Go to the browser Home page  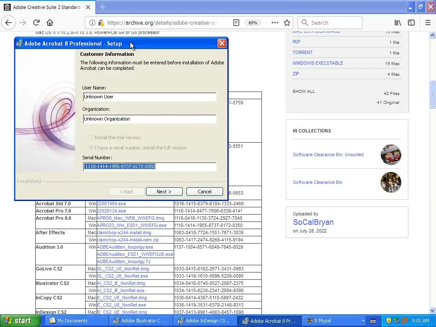(x=50, y=23)
